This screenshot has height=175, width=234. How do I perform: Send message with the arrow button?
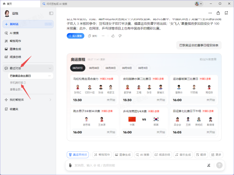tap(219, 165)
